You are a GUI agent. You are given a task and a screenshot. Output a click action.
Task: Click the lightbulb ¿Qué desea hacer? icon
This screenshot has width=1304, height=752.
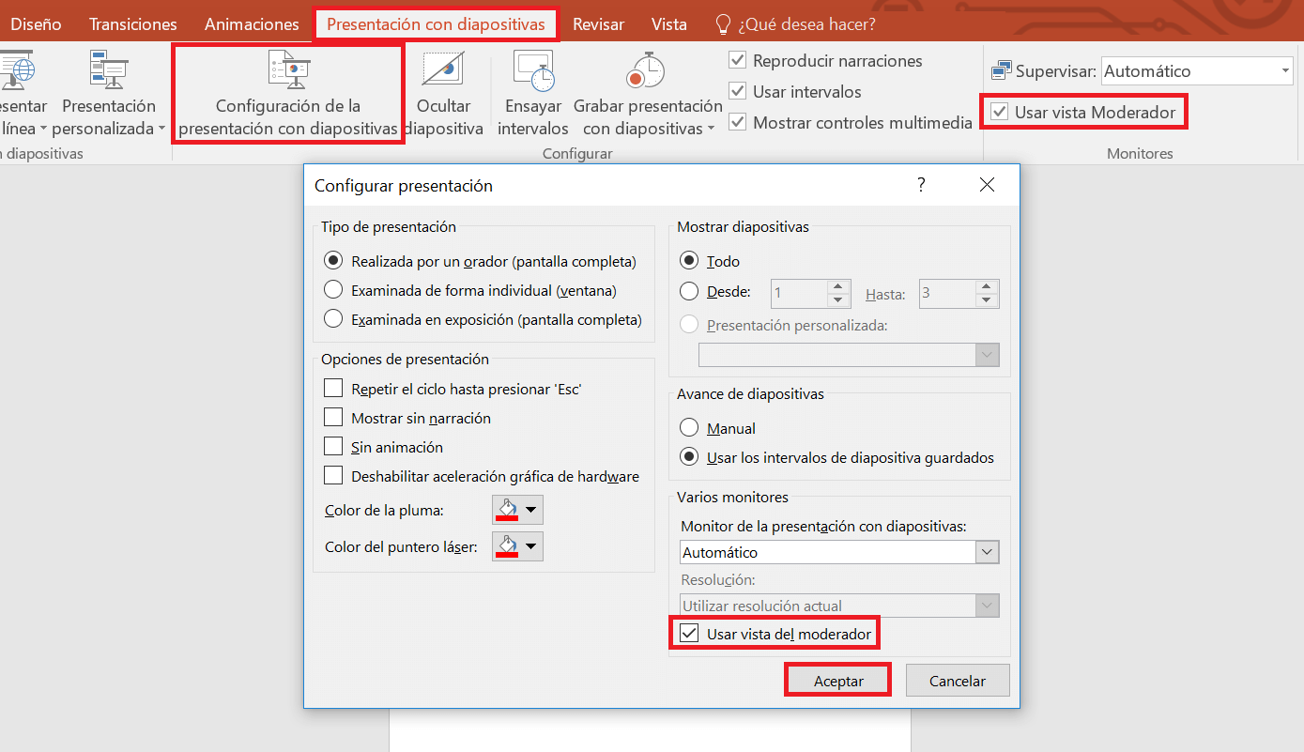click(x=723, y=24)
